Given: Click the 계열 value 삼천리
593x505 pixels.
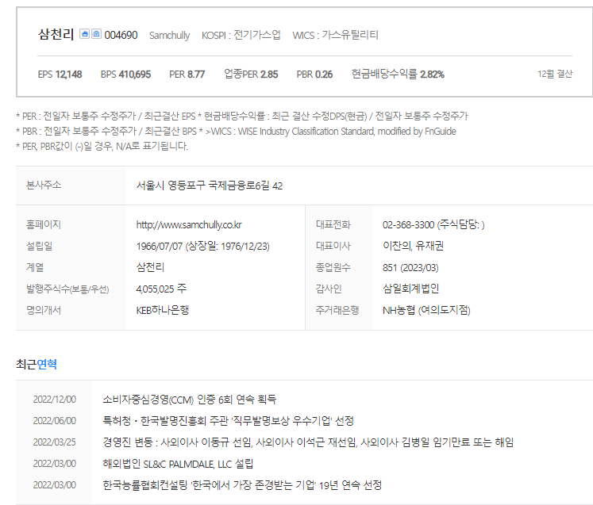Looking at the screenshot, I should [150, 267].
